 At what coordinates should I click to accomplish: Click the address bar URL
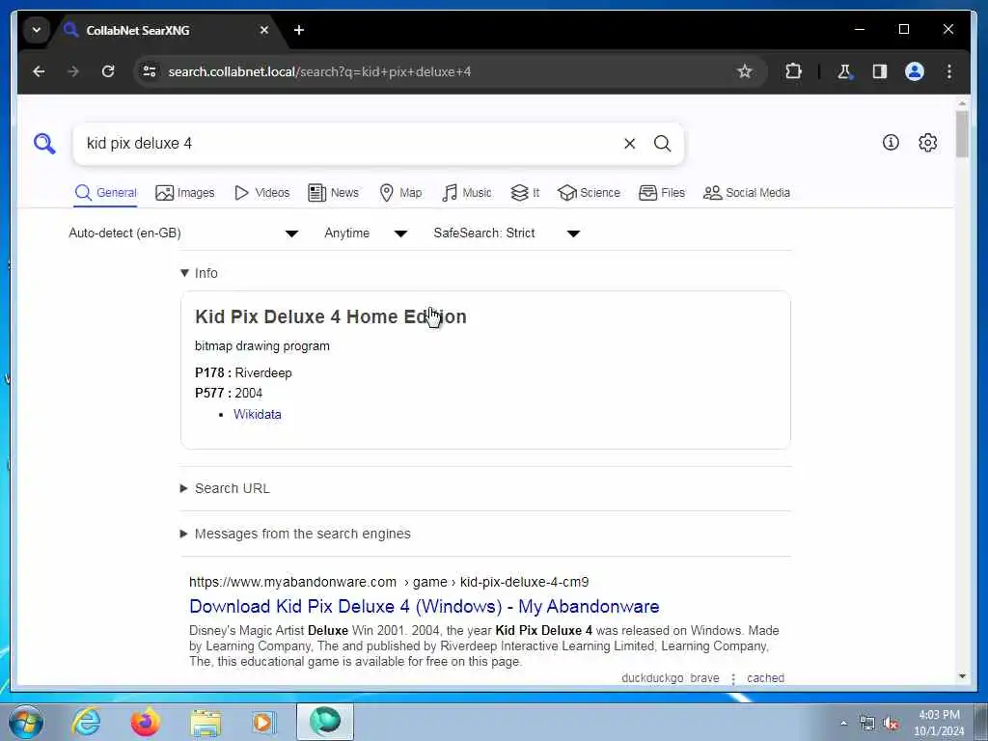coord(319,71)
